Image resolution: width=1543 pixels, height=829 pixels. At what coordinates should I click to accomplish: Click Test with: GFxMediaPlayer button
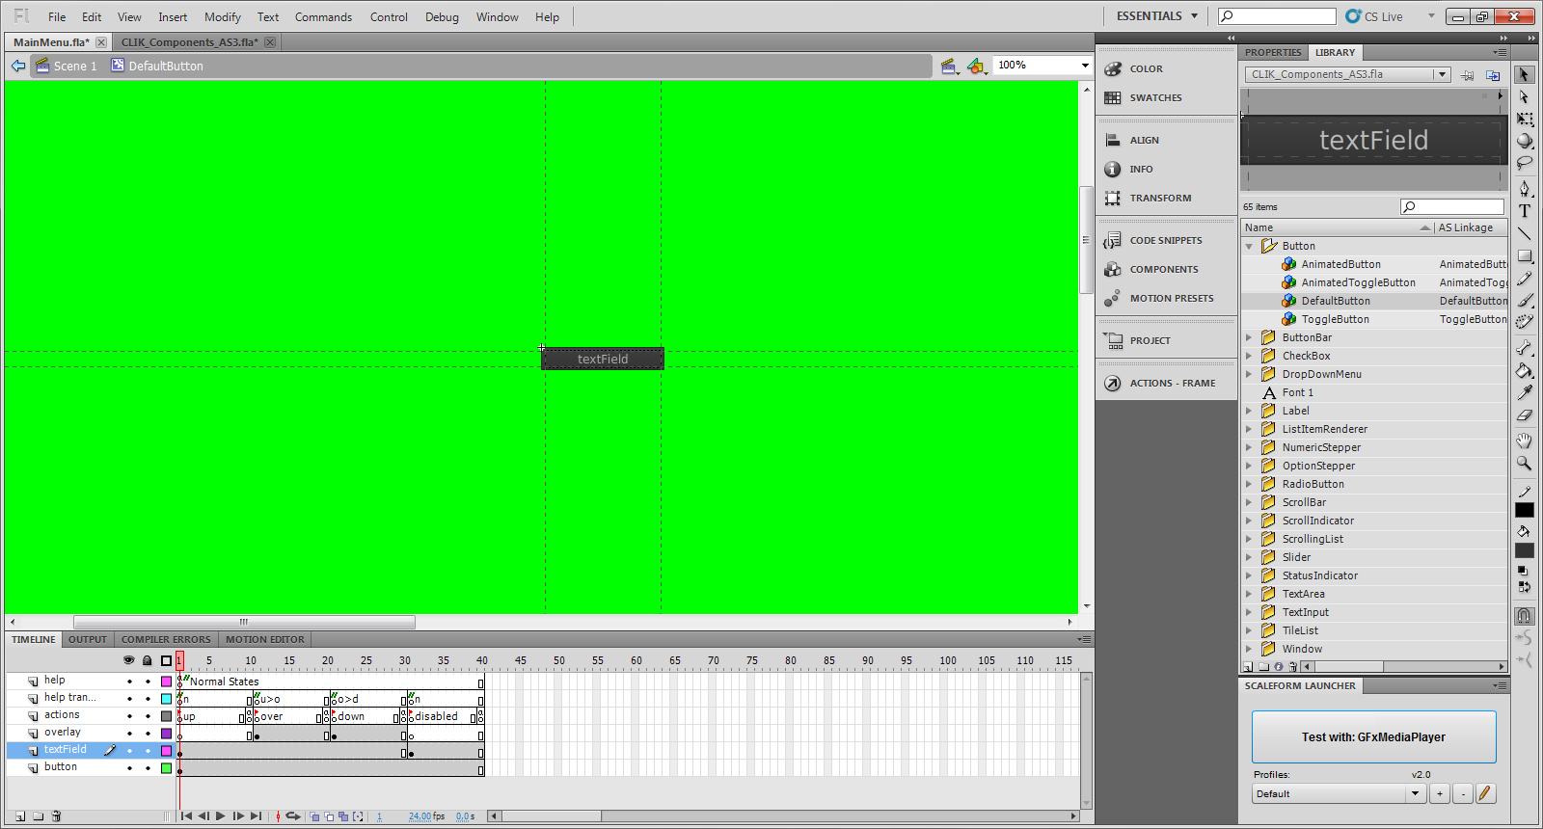click(x=1373, y=737)
